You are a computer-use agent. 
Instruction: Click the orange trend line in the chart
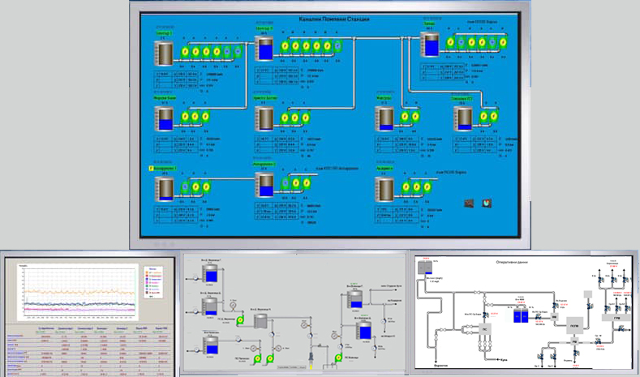coord(79,292)
